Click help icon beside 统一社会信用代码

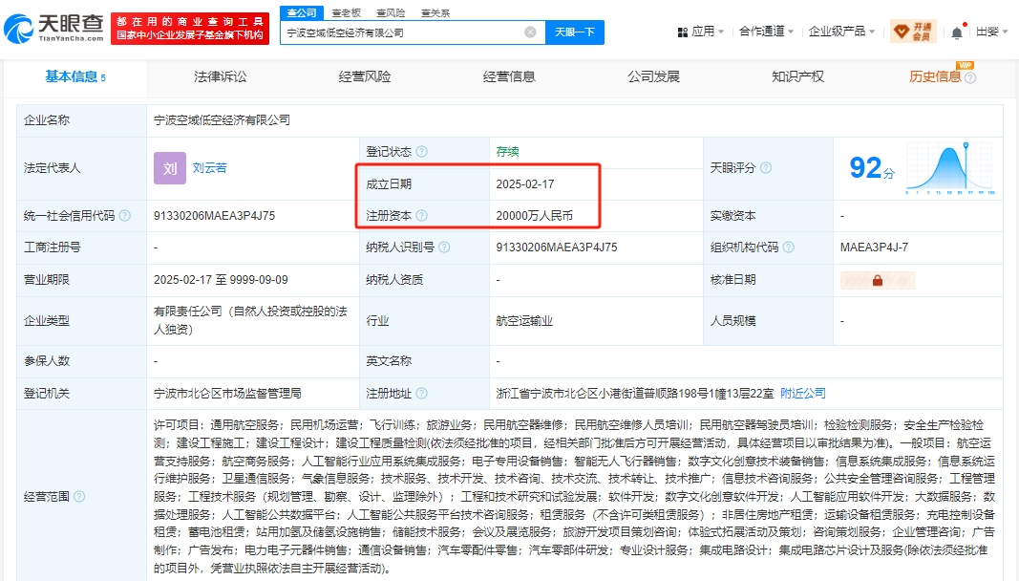click(125, 215)
